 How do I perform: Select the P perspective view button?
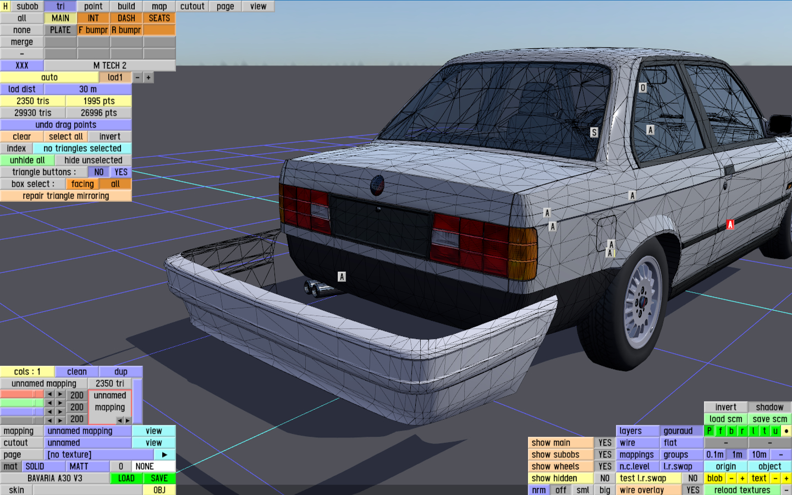click(710, 431)
